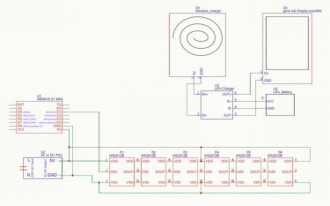Click the GND pin on WEMOS D1 MINI
This screenshot has width=330, height=206.
click(x=57, y=126)
